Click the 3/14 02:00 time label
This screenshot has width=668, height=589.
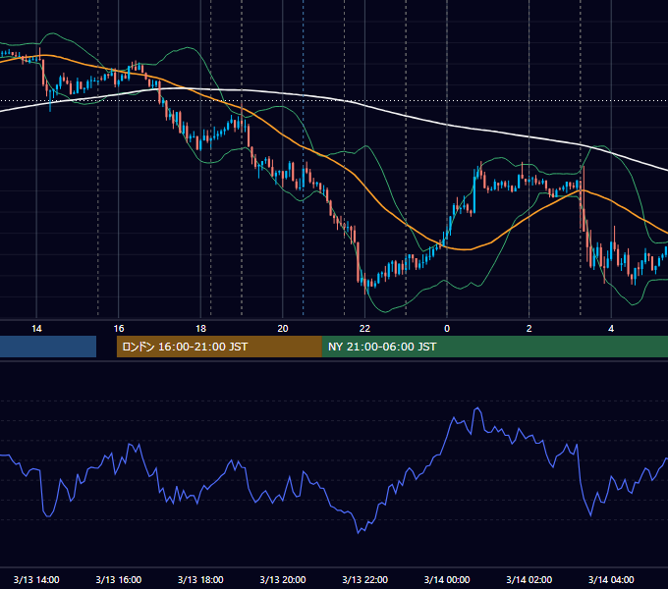point(529,579)
